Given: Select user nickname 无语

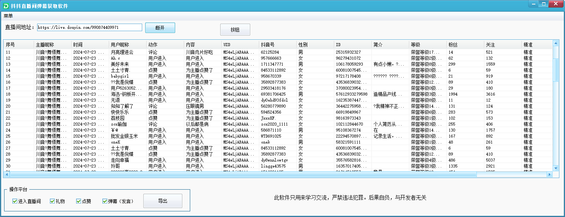Looking at the screenshot, I should click(115, 100).
